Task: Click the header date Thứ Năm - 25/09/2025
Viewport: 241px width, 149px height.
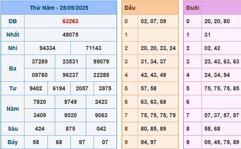Action: pos(59,8)
